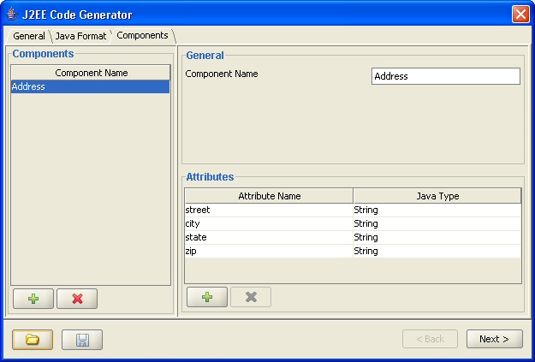
Task: Click the String type cell for zip
Action: [437, 251]
